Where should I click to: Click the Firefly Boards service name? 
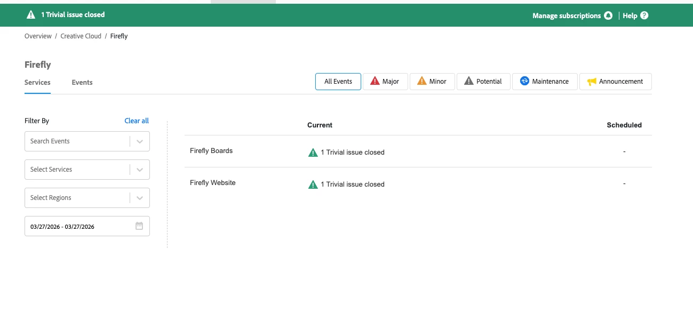211,151
